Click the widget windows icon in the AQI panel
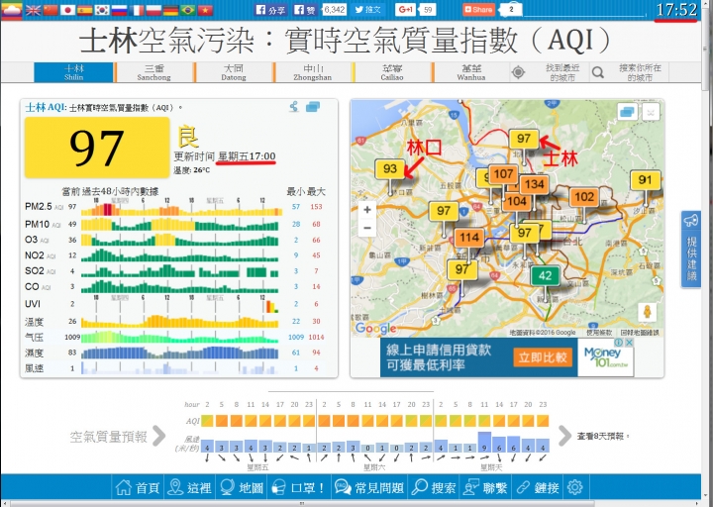 pyautogui.click(x=313, y=107)
